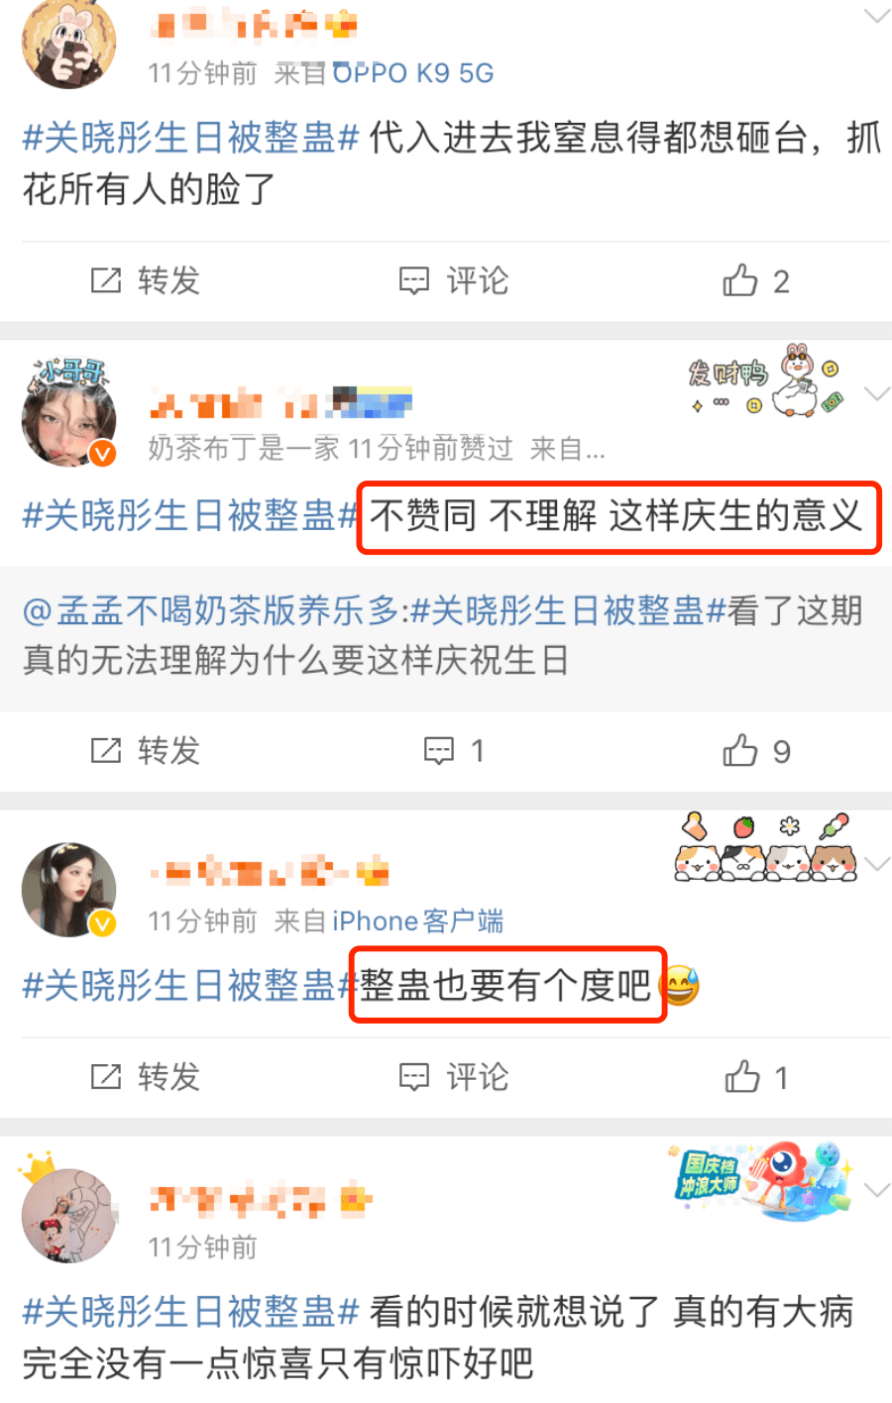Open chevron menu beside the 国庆档 badge

click(x=876, y=1190)
